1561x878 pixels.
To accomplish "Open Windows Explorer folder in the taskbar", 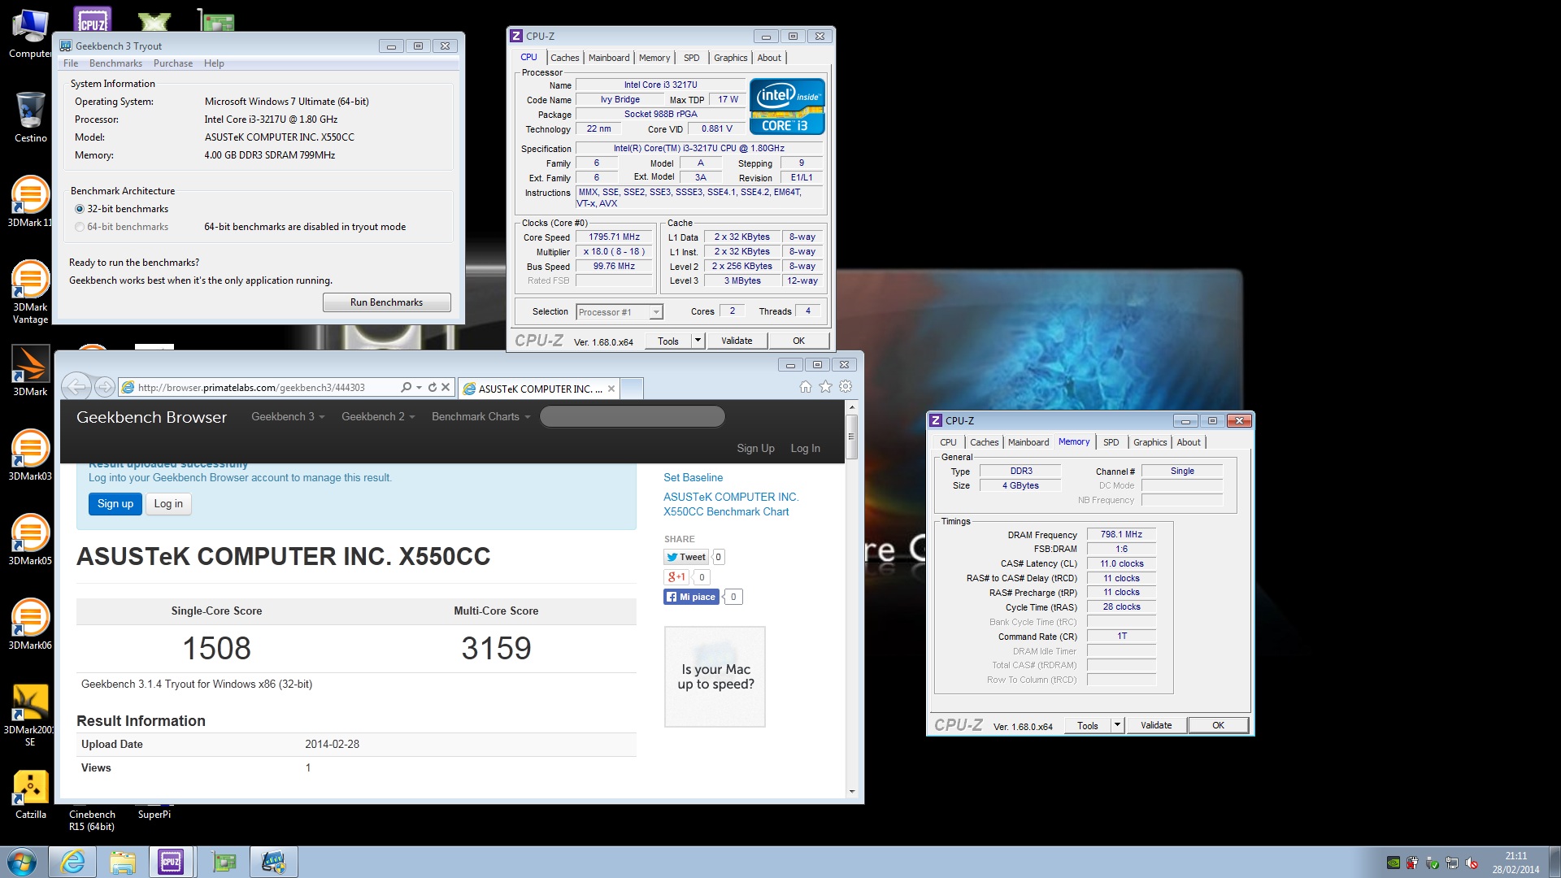I will [x=123, y=862].
